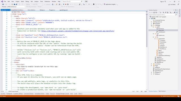The image size is (181, 101).
Task: Click the Sign in link
Action: [x=162, y=2]
